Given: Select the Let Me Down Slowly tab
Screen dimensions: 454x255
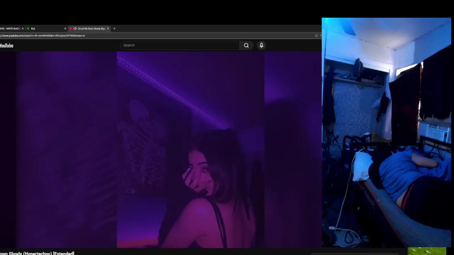Looking at the screenshot, I should click(89, 28).
